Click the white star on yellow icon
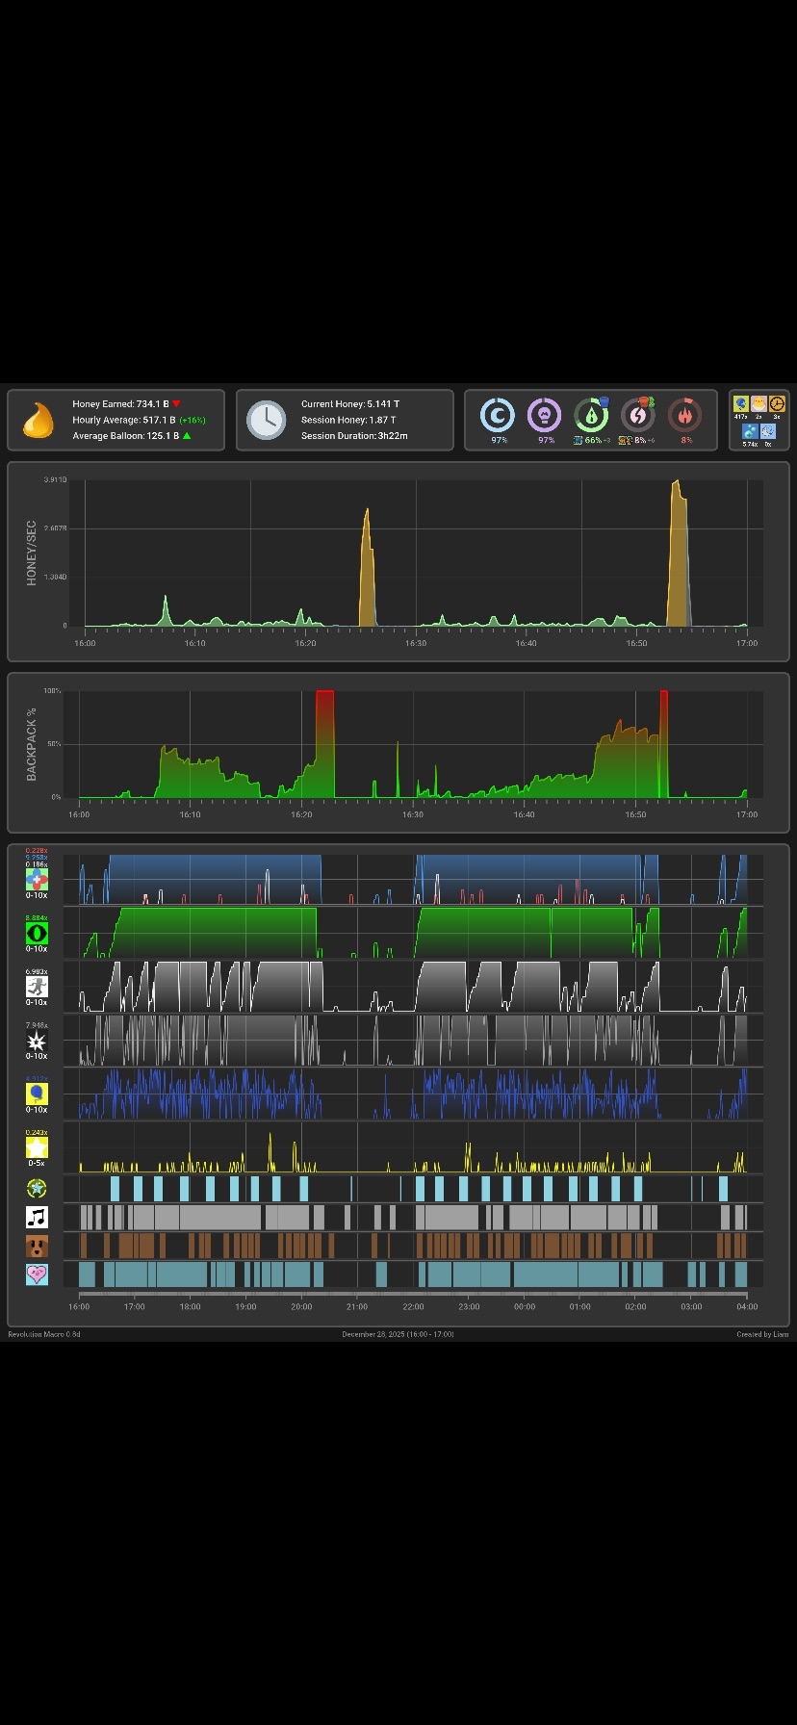This screenshot has width=797, height=1725. point(37,1147)
